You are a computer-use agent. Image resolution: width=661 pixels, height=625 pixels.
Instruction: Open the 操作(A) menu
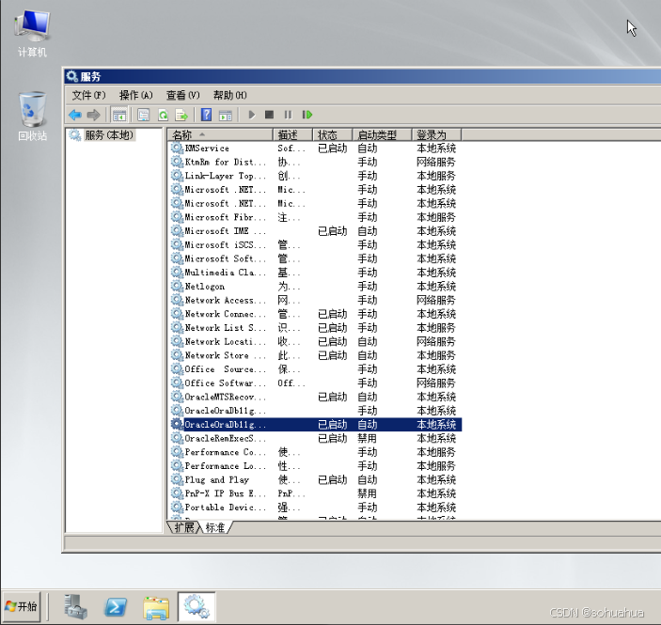pos(135,95)
